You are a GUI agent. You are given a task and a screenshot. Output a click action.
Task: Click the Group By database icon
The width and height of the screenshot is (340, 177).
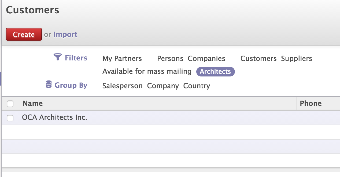point(49,85)
